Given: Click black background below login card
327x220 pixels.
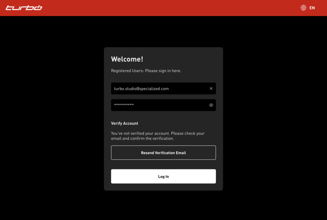Looking at the screenshot, I should [163, 205].
